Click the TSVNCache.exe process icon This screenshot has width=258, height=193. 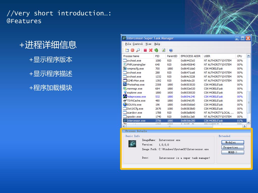pyautogui.click(x=125, y=101)
